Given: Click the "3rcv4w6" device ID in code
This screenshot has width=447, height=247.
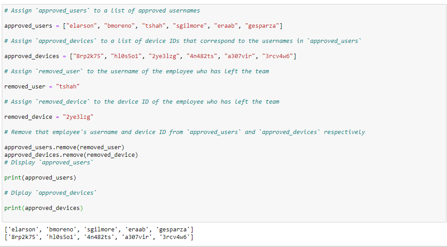Looking at the screenshot, I should pyautogui.click(x=277, y=56).
